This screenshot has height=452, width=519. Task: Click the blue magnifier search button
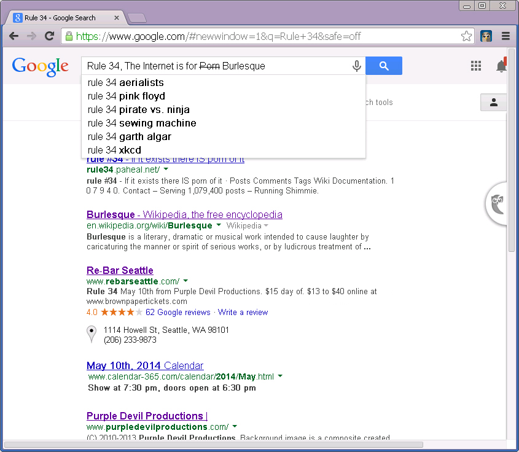[384, 66]
